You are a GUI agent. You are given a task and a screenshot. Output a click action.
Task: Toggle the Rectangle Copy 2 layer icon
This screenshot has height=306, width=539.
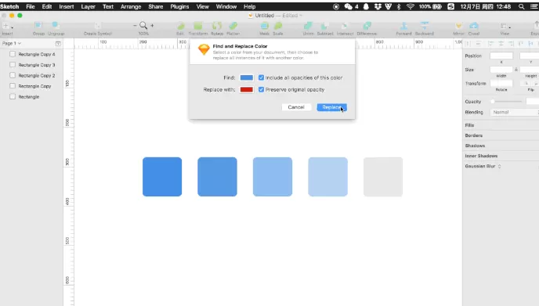[13, 75]
